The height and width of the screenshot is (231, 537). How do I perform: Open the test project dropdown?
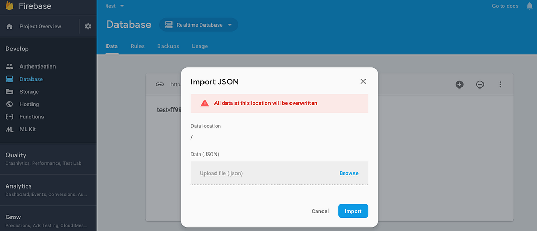click(115, 6)
